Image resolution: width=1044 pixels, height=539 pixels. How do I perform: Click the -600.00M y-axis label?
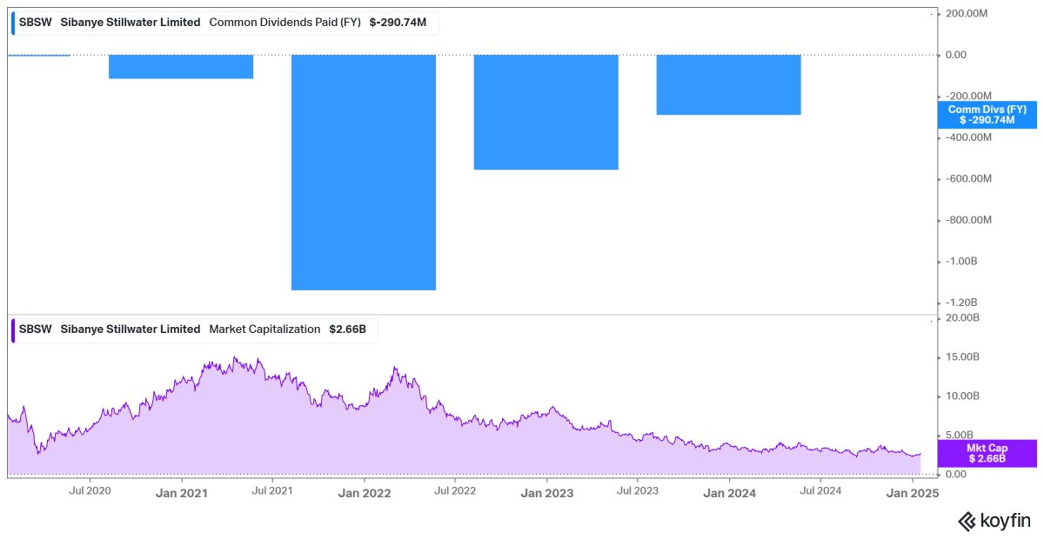[968, 178]
